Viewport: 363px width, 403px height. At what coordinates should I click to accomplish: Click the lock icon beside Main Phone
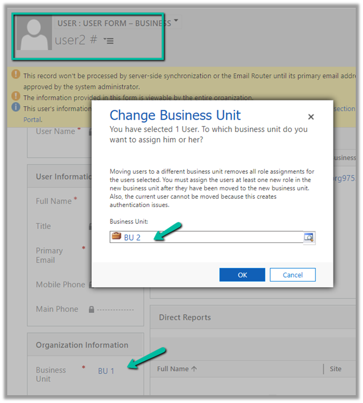click(91, 310)
